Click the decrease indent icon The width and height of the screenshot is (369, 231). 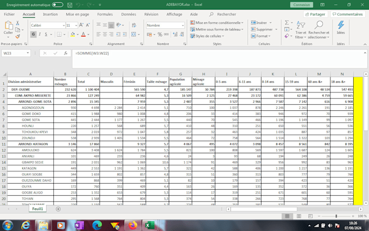[118, 34]
